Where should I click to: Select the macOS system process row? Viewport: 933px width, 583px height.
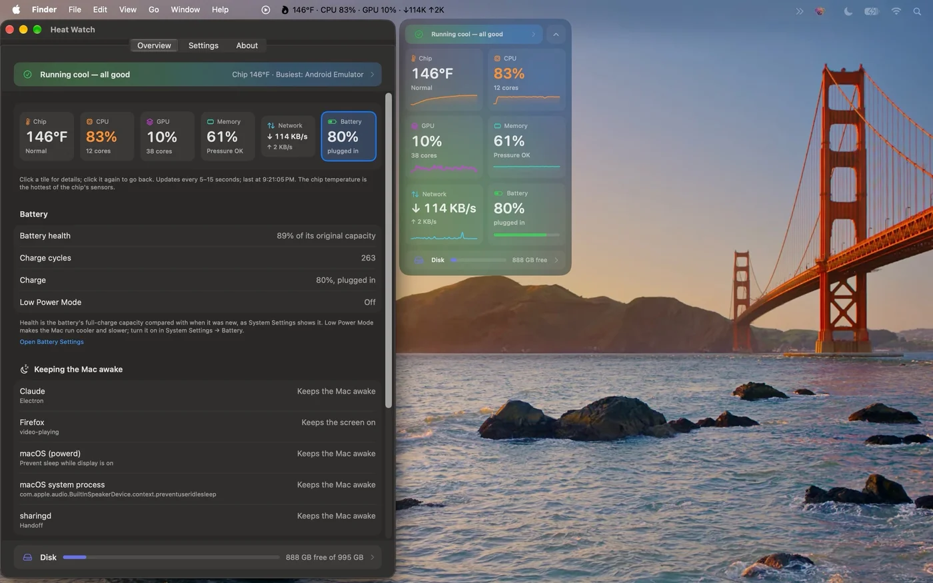pos(197,489)
